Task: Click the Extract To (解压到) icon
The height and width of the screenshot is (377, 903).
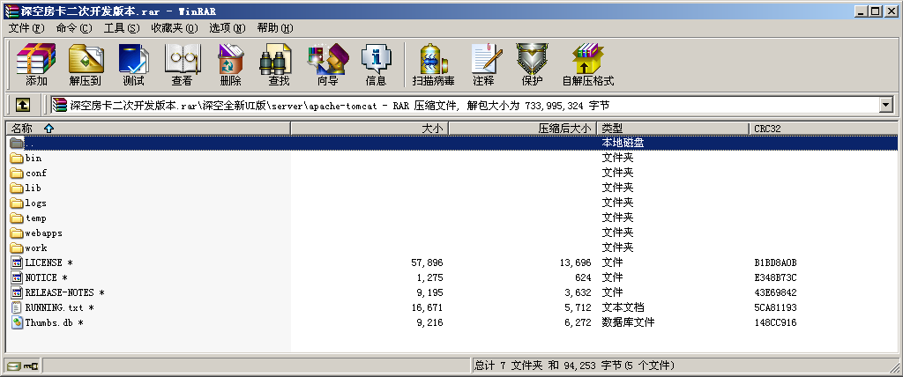Action: (x=86, y=64)
